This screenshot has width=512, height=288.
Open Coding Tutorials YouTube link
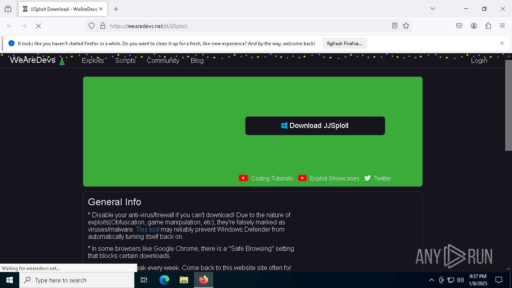pos(266,178)
